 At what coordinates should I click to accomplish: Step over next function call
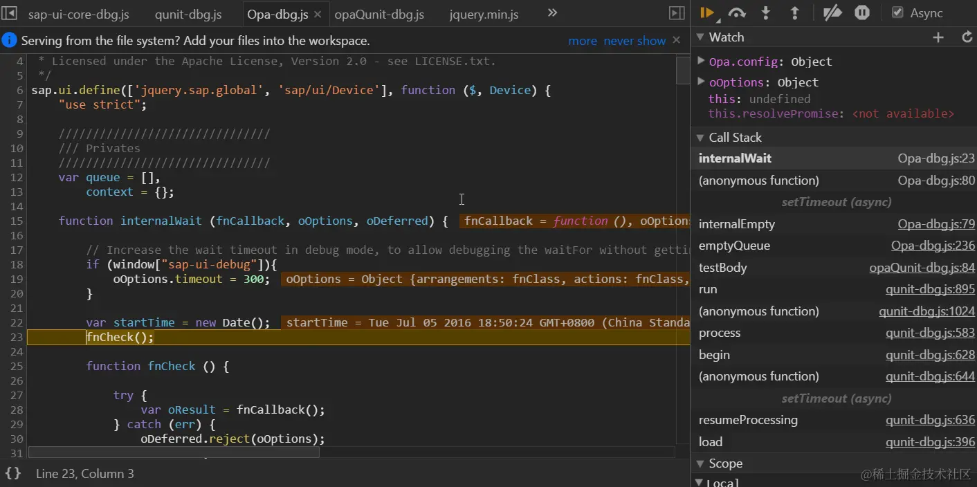click(x=737, y=12)
